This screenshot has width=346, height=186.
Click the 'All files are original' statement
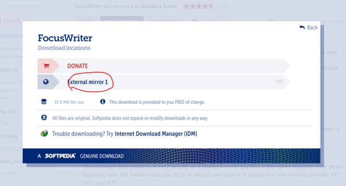[130, 118]
